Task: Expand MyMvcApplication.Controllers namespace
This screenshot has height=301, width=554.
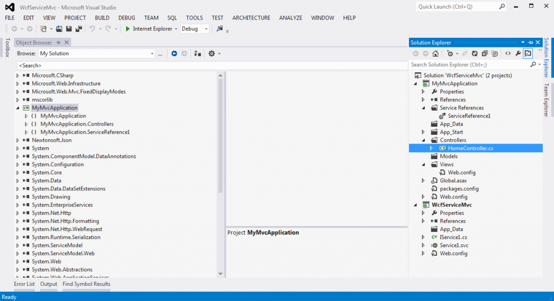Action: coord(26,124)
